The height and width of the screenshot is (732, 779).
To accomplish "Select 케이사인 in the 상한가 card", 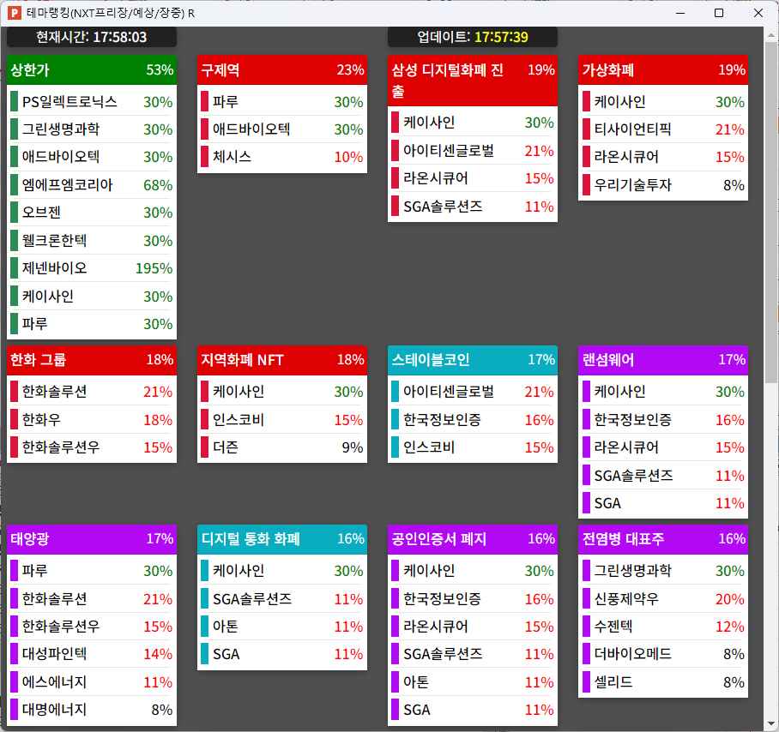I will click(92, 297).
